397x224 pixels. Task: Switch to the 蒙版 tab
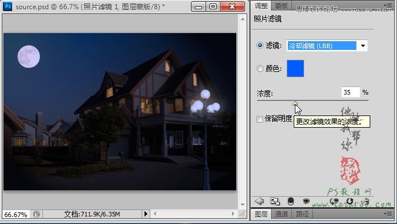281,6
